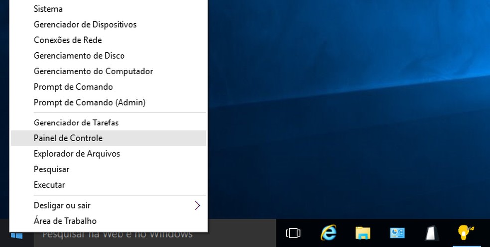Open Gerenciamento de Disco
The height and width of the screenshot is (247, 490).
click(108, 56)
